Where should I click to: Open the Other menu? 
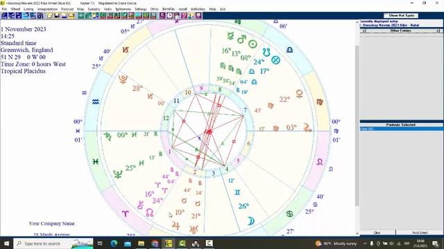154,9
